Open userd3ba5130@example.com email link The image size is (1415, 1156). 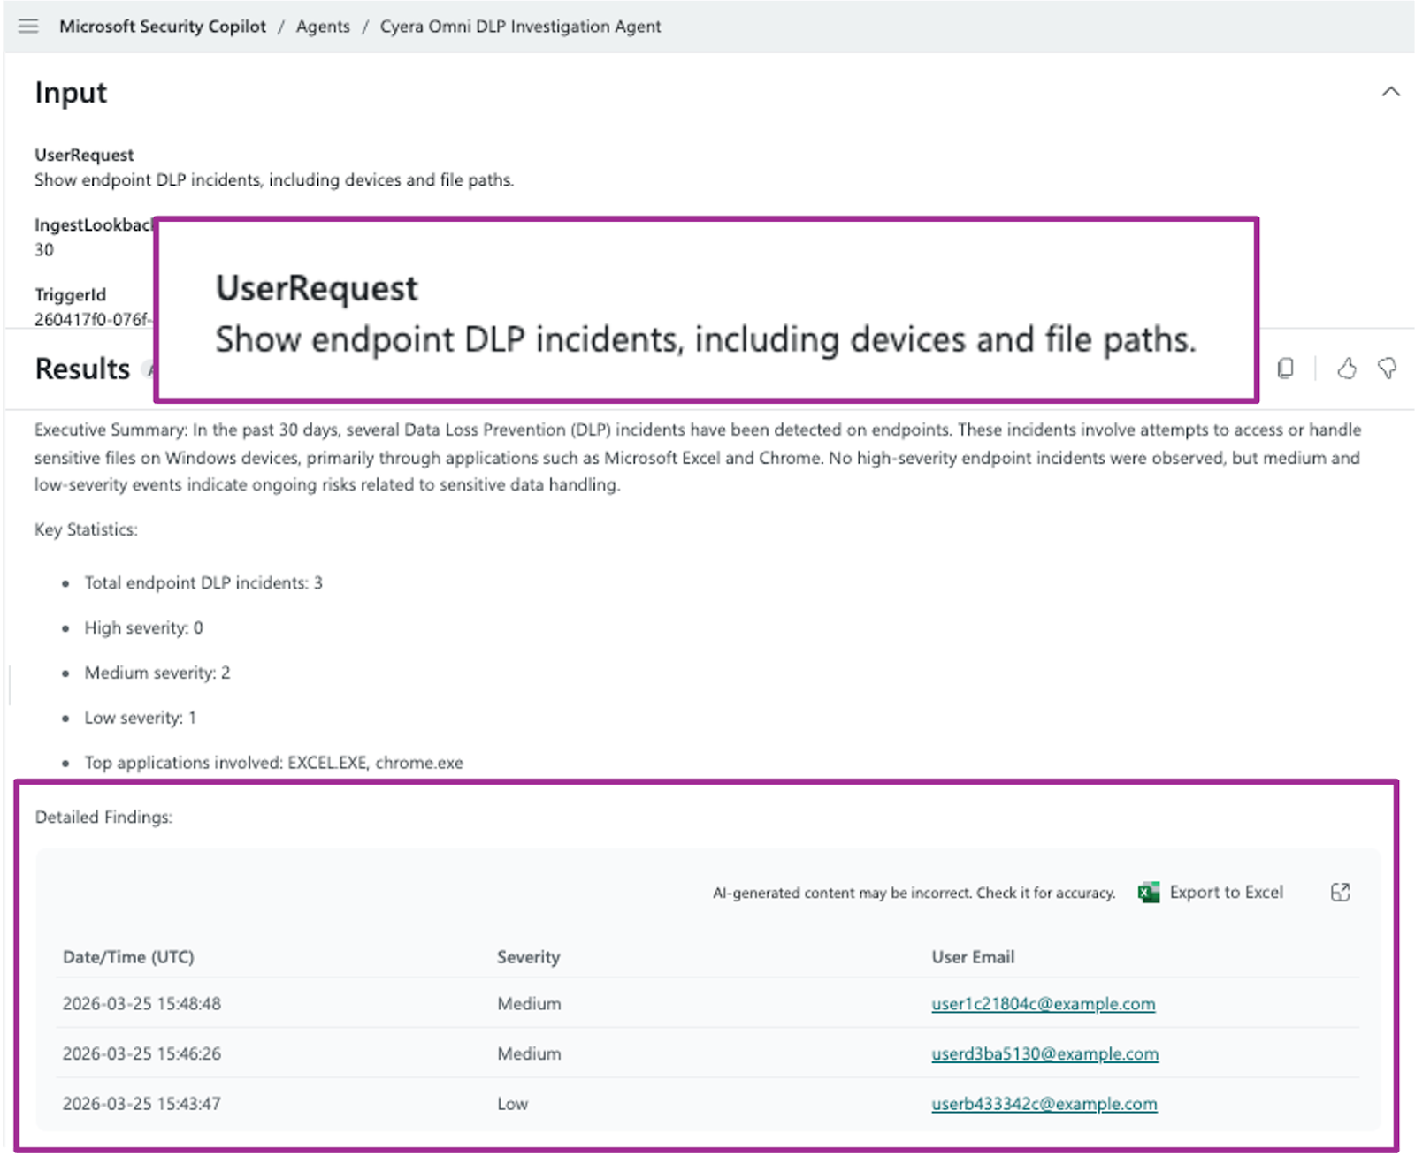click(x=1044, y=1053)
